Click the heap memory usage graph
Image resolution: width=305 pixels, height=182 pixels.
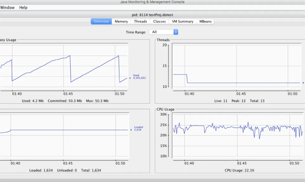point(64,66)
